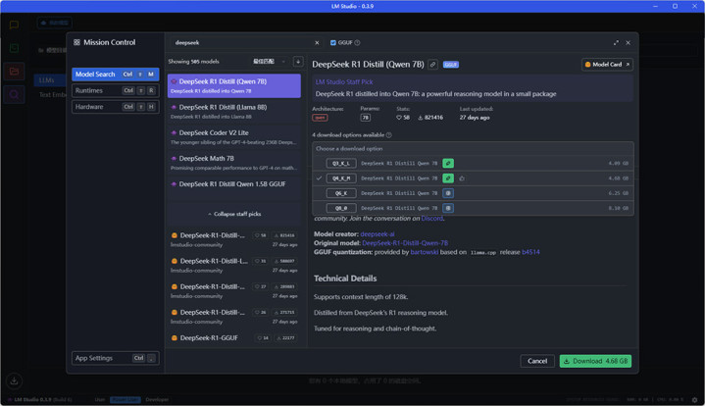Click the blue GGUF format badge

pyautogui.click(x=450, y=65)
